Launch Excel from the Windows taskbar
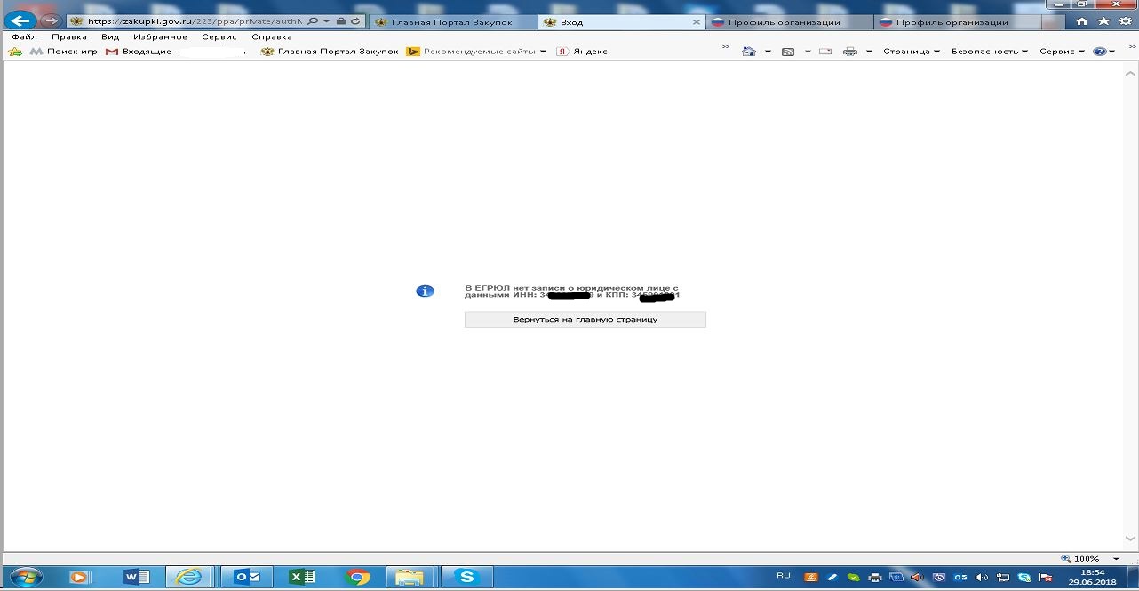This screenshot has width=1139, height=591. click(302, 577)
